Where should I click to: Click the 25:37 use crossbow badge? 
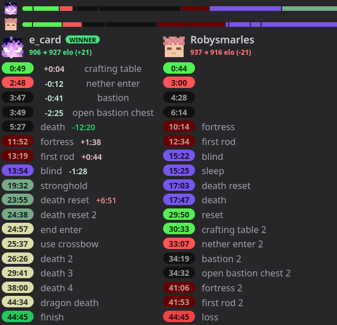point(18,244)
